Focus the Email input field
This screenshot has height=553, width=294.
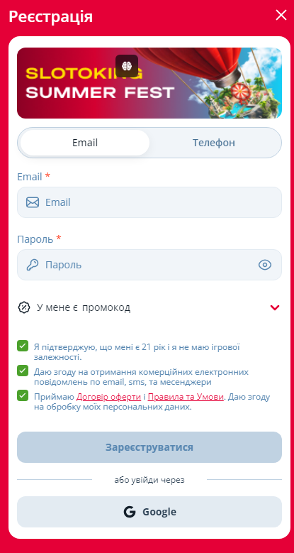click(x=149, y=202)
